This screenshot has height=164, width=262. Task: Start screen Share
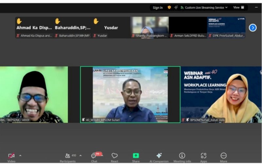136,156
